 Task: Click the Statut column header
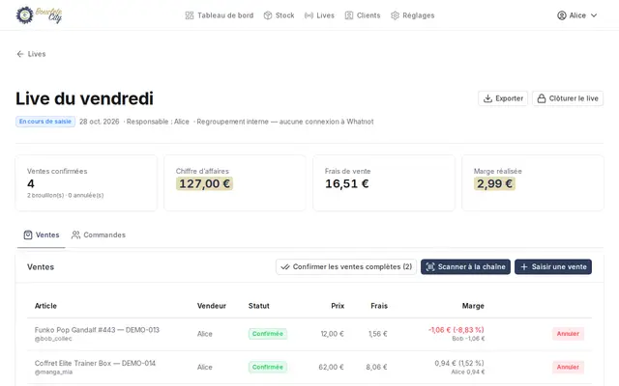[259, 306]
